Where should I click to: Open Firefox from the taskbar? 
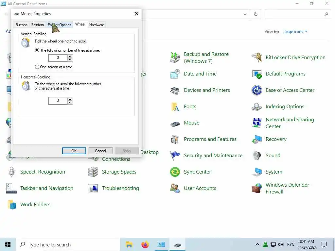(145, 244)
